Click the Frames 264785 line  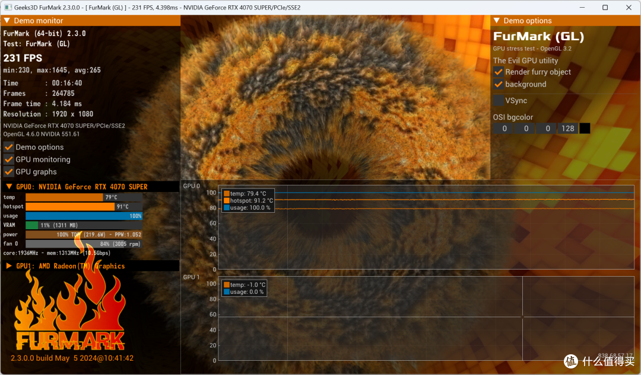[39, 94]
